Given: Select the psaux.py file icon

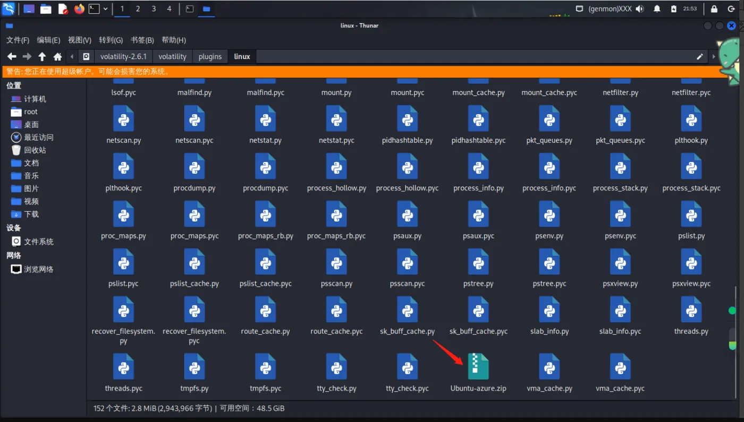Looking at the screenshot, I should click(x=408, y=214).
